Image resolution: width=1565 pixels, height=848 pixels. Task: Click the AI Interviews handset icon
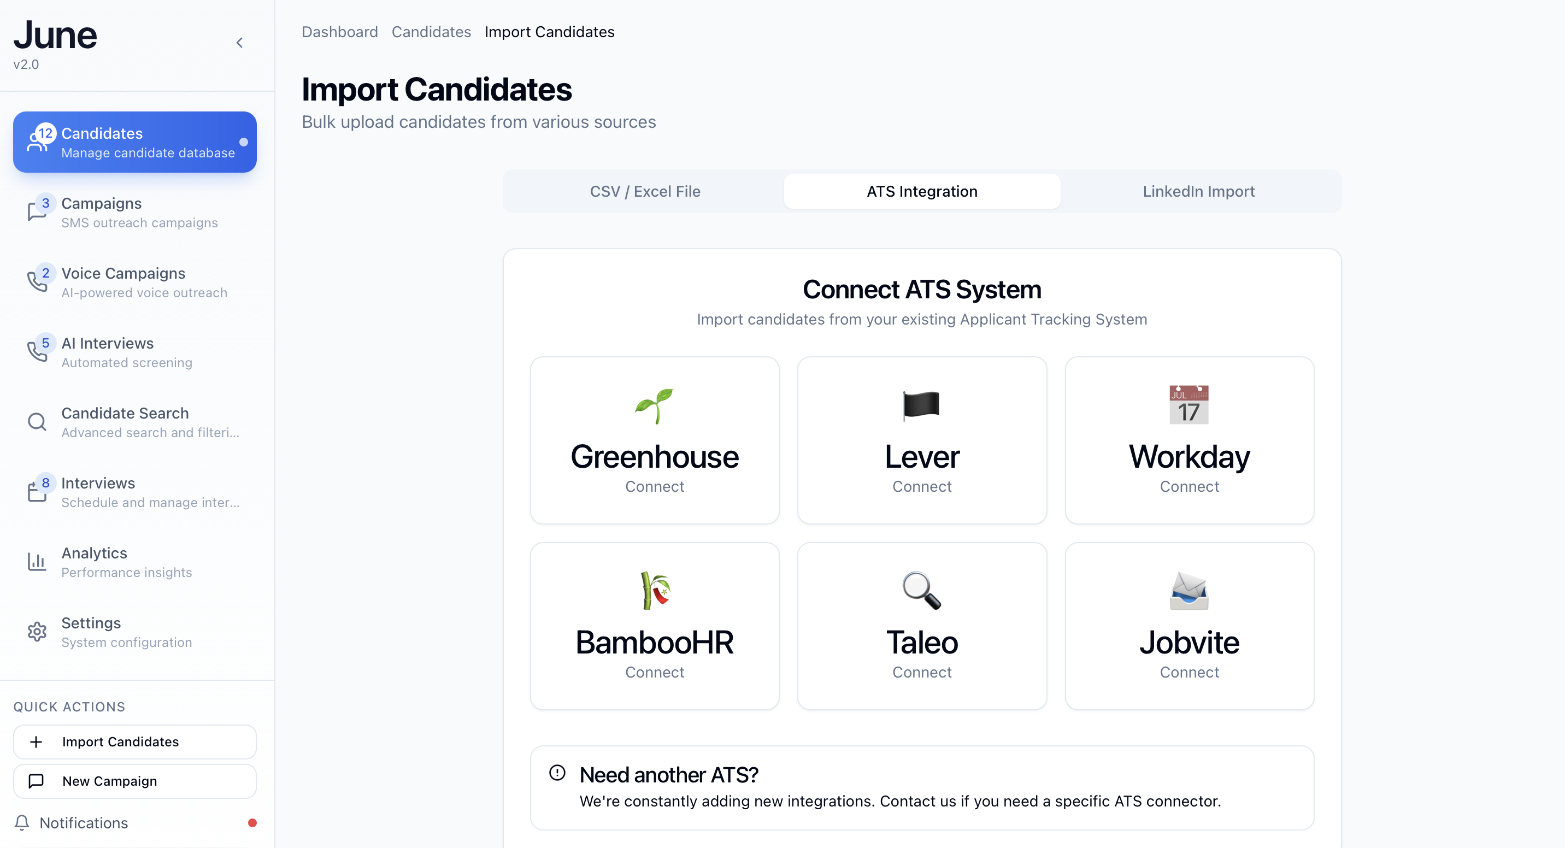[x=37, y=351]
